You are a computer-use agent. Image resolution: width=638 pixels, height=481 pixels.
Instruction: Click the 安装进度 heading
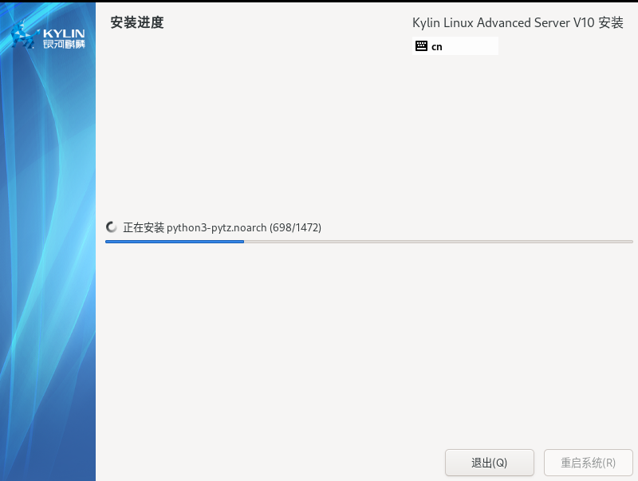coord(136,22)
